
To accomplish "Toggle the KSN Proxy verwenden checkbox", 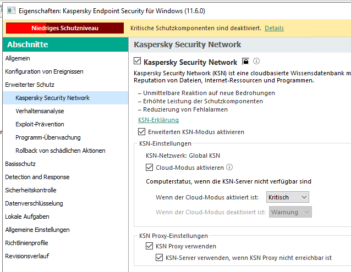I will (150, 246).
